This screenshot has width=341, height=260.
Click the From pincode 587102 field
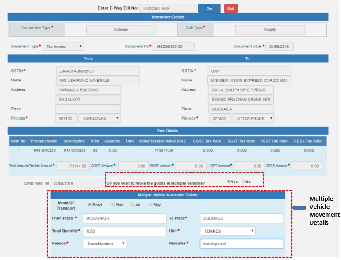(66, 118)
